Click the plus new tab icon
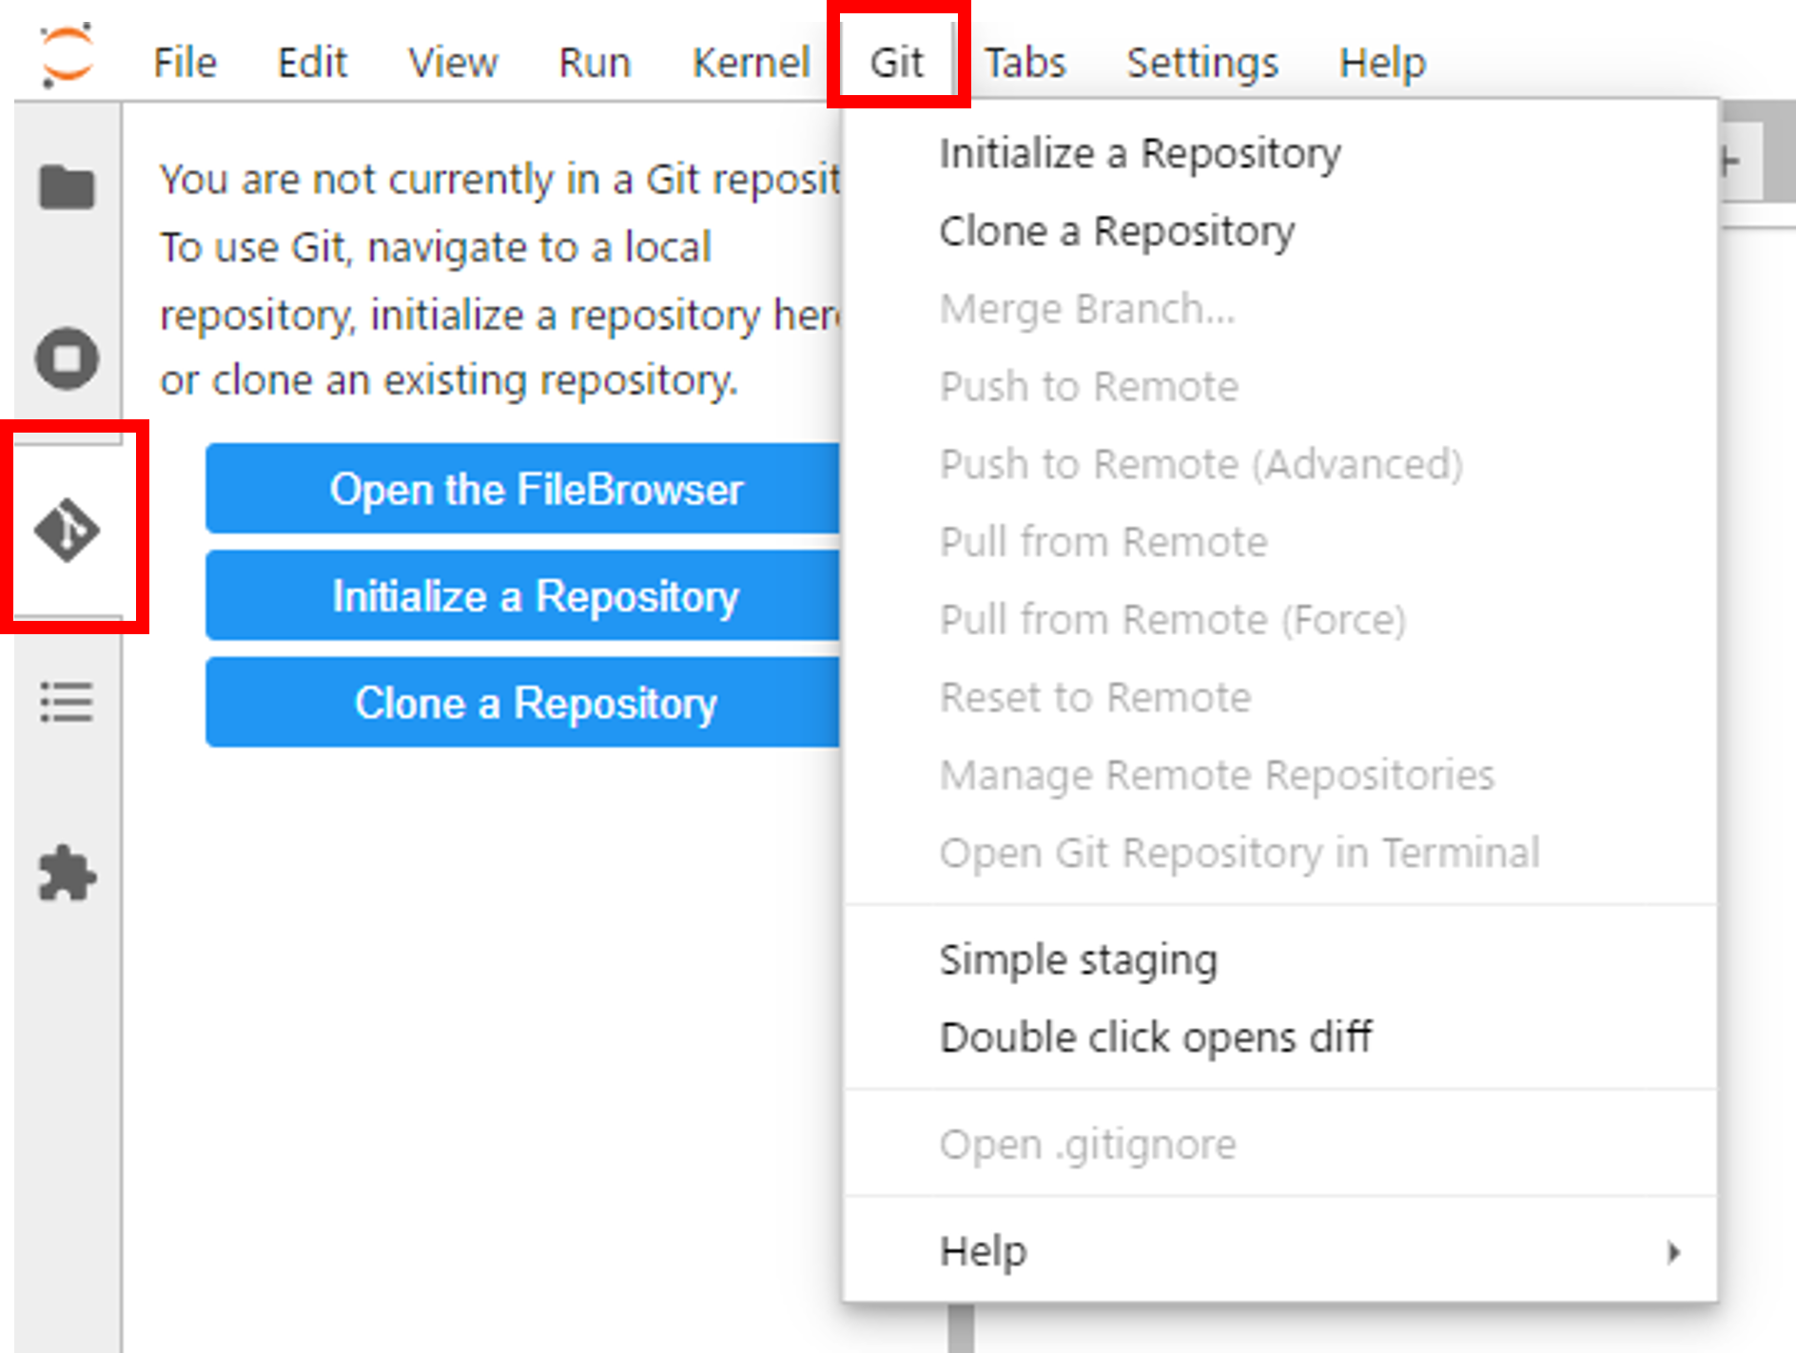The image size is (1796, 1353). tap(1731, 162)
